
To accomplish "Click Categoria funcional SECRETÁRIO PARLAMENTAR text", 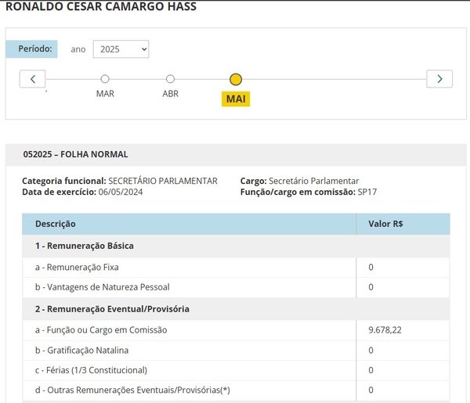I will tap(120, 181).
